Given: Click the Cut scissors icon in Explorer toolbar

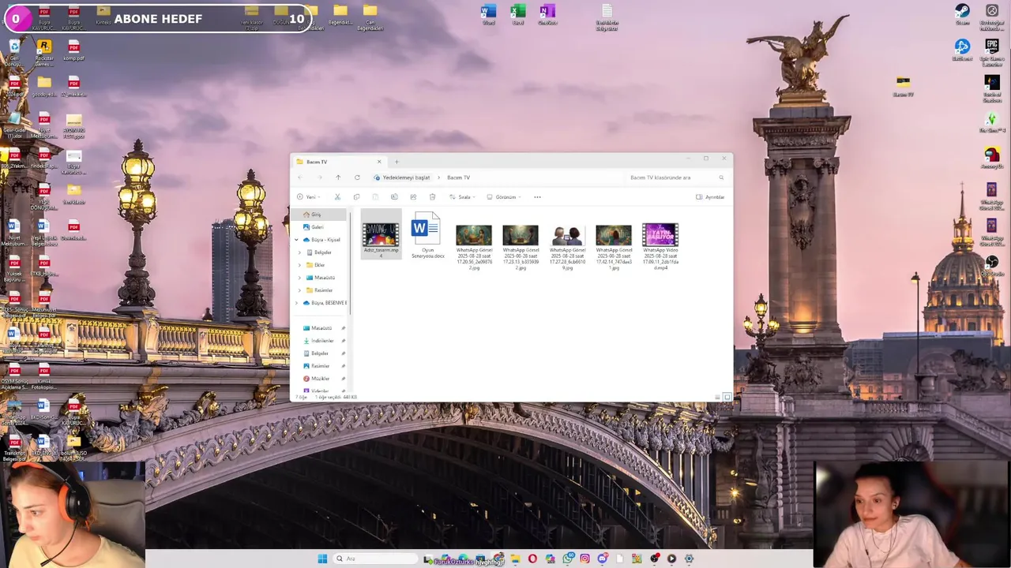Looking at the screenshot, I should click(x=337, y=197).
